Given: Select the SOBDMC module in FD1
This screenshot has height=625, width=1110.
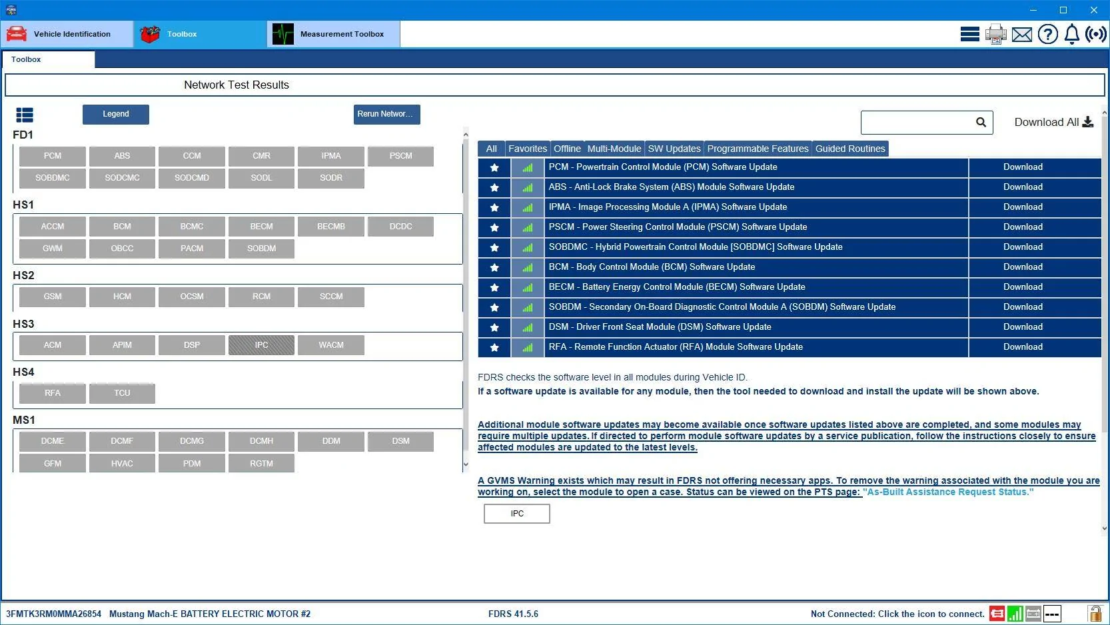Looking at the screenshot, I should (53, 178).
